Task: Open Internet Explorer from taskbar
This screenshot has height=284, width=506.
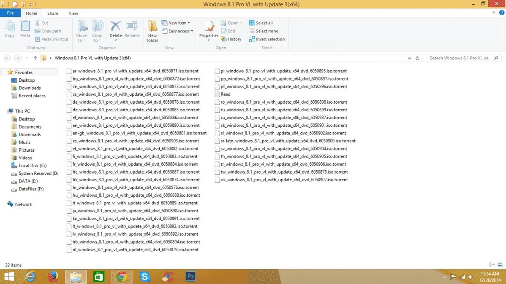Action: point(30,276)
